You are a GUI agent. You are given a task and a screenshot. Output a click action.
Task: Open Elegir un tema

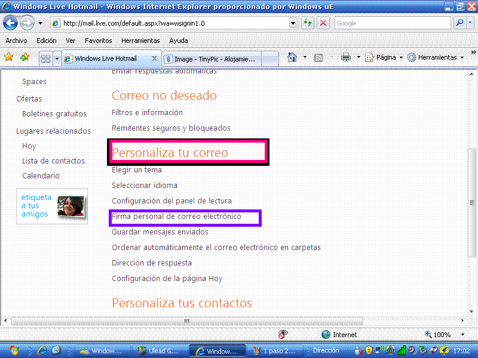click(x=137, y=169)
